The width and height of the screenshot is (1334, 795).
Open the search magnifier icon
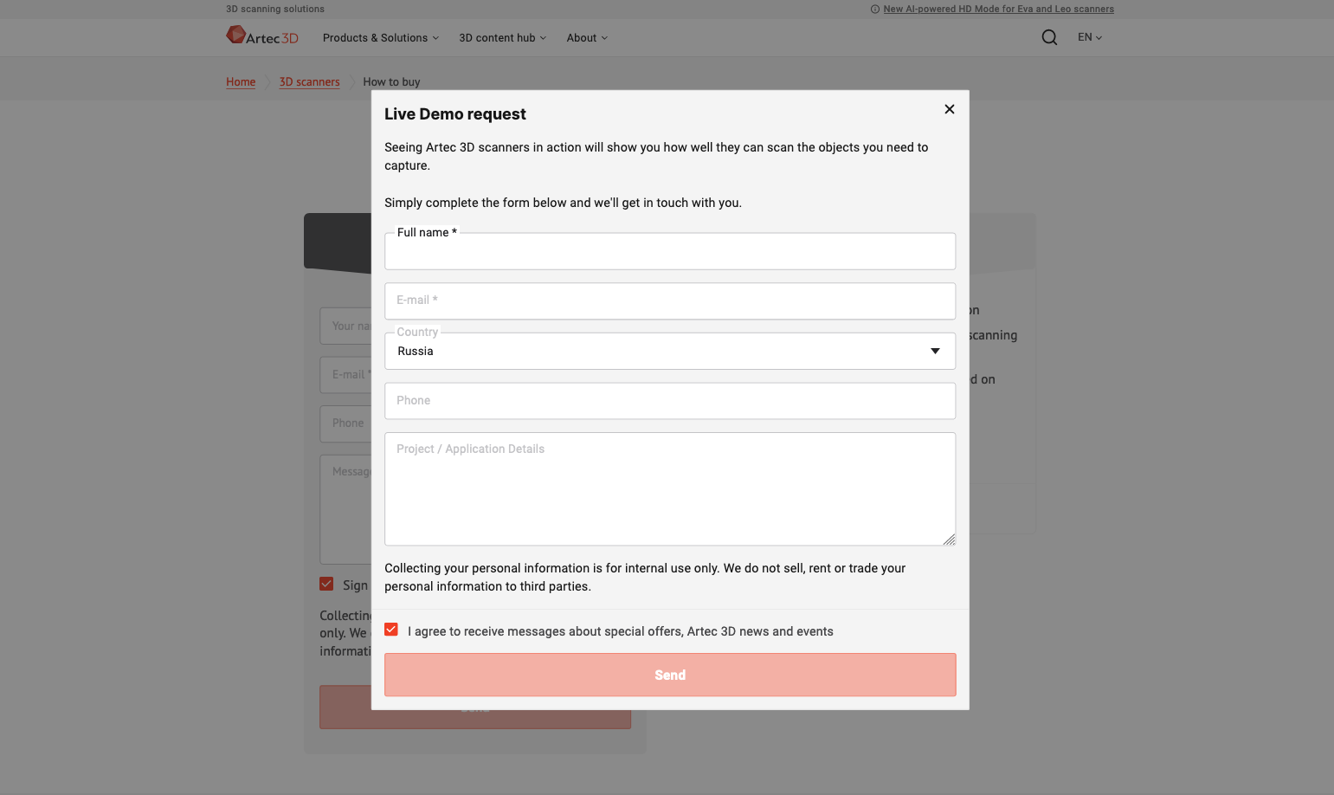(1049, 37)
